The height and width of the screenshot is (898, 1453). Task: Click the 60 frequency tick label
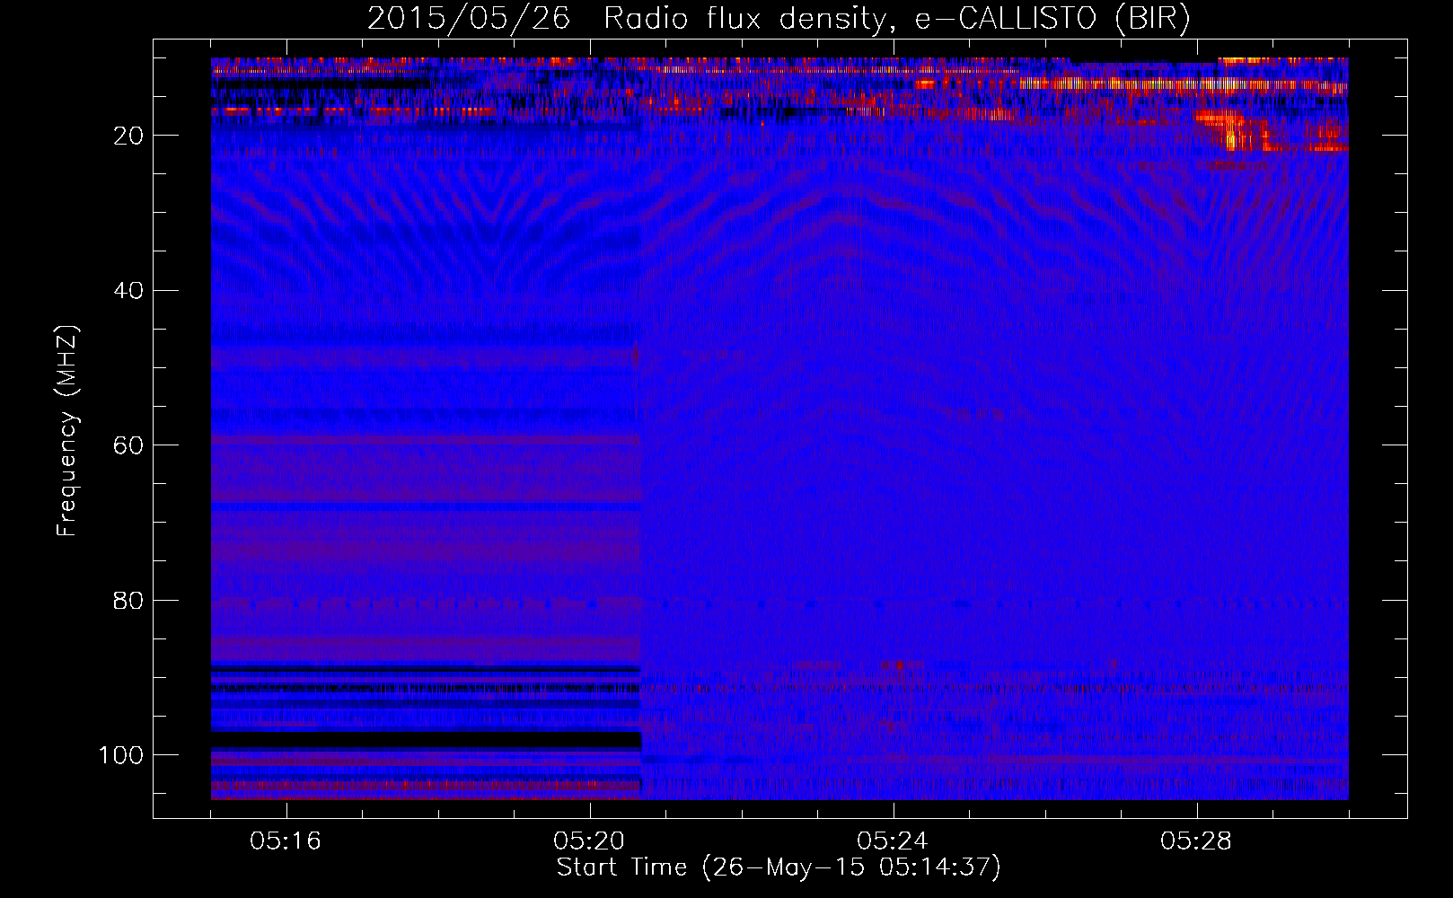(129, 445)
